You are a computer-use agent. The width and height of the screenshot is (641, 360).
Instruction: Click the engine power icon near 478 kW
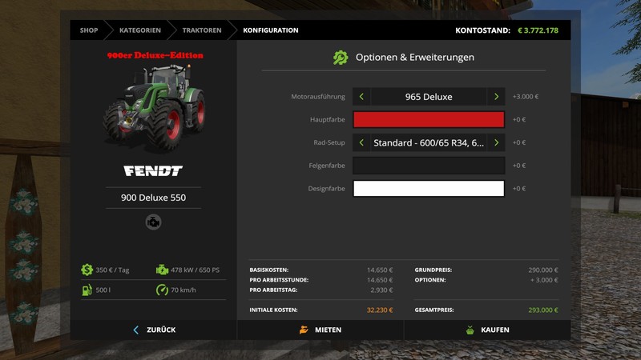pyautogui.click(x=163, y=270)
